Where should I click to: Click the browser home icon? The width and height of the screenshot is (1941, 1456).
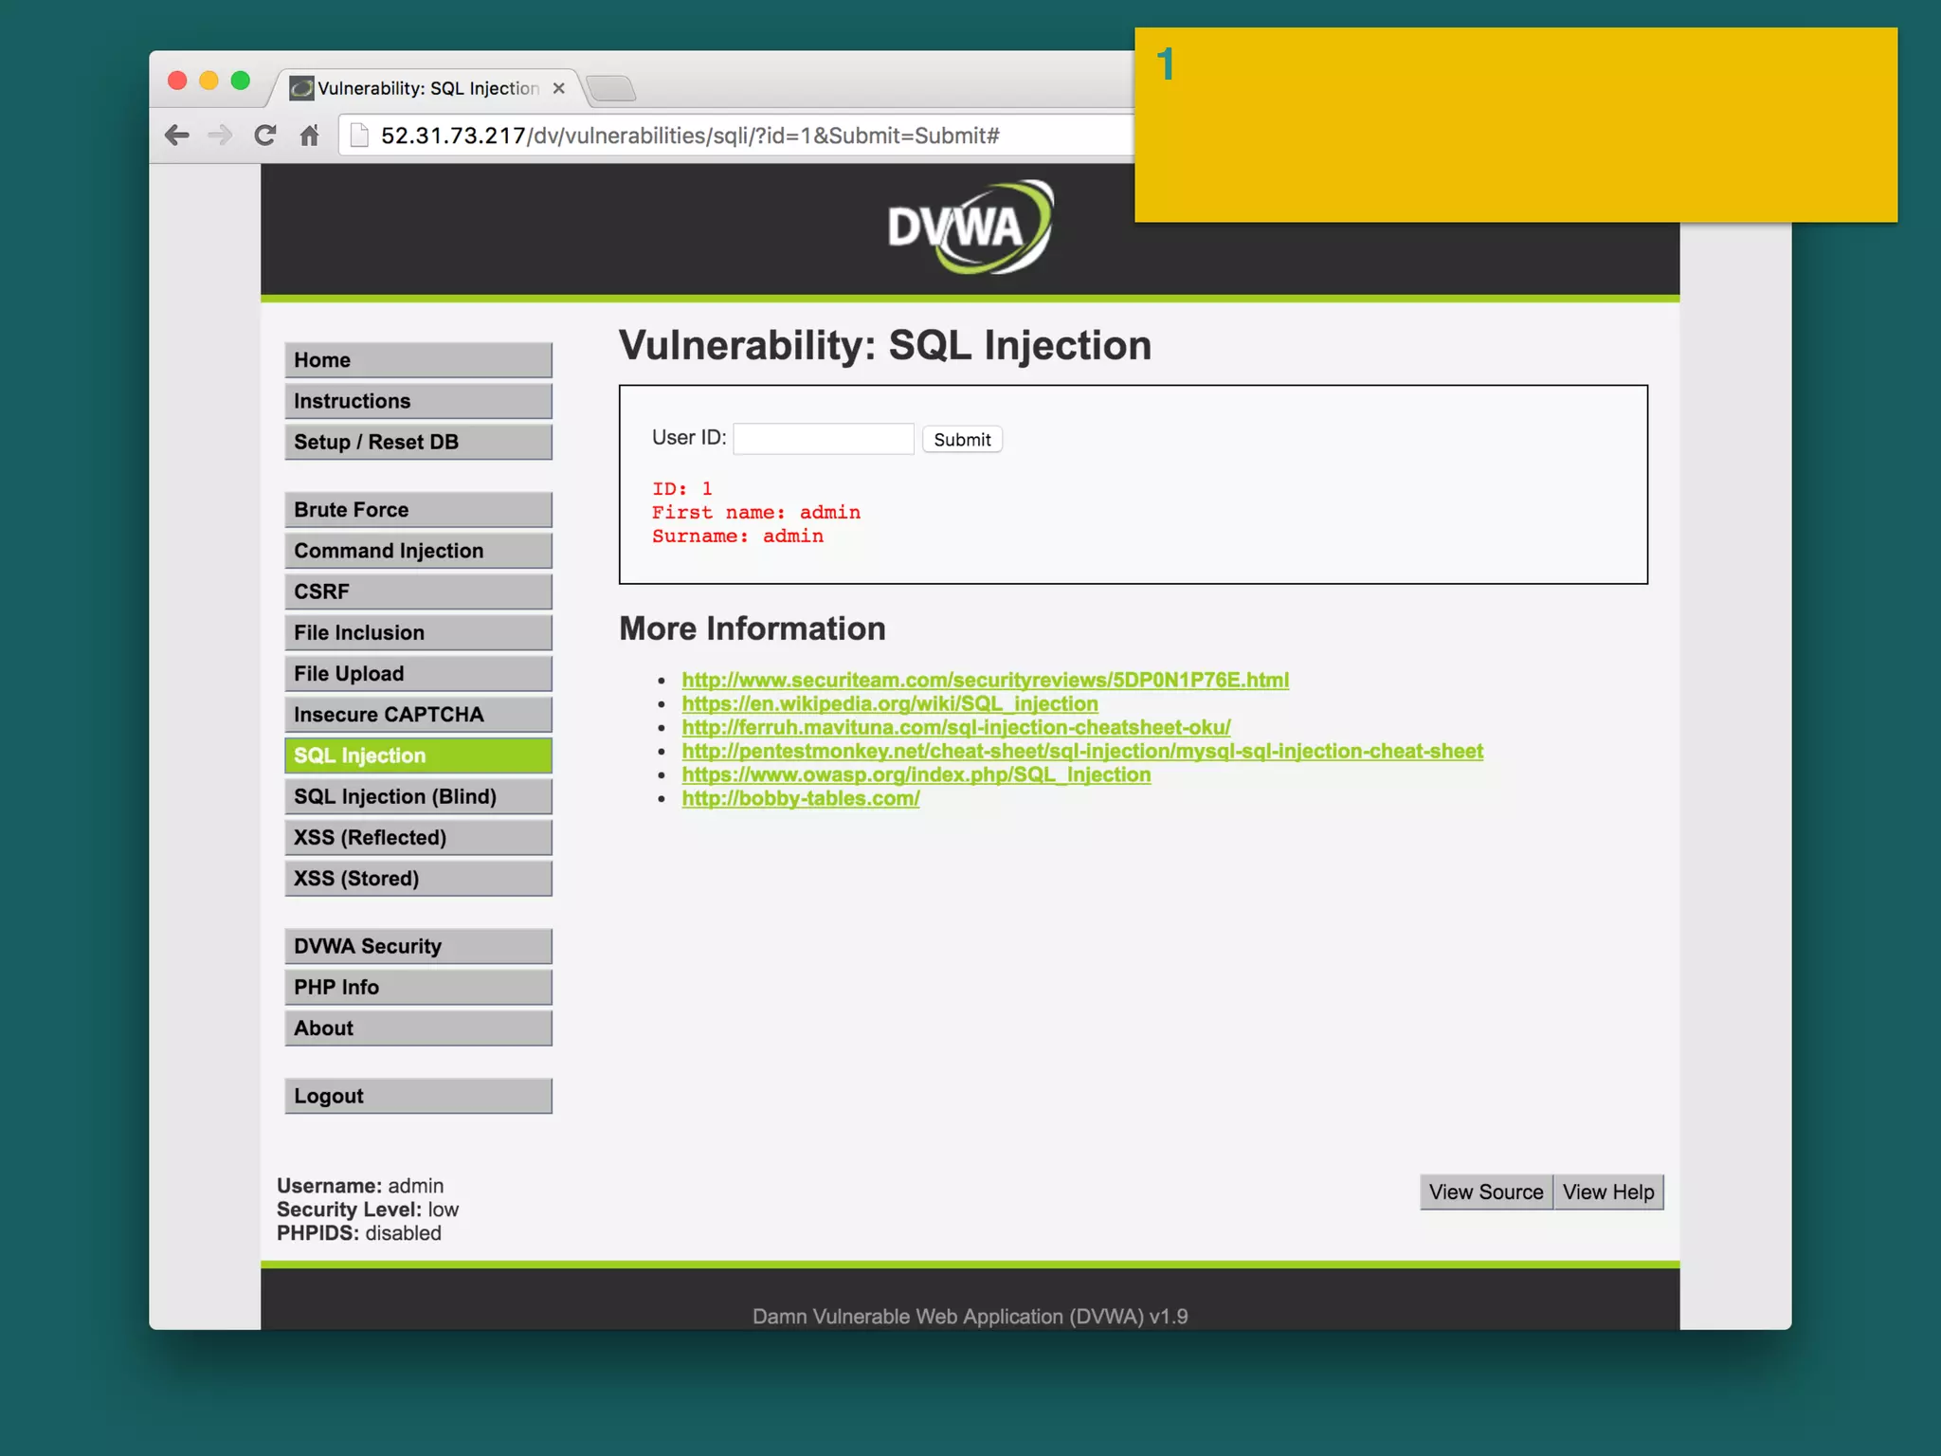pyautogui.click(x=309, y=136)
